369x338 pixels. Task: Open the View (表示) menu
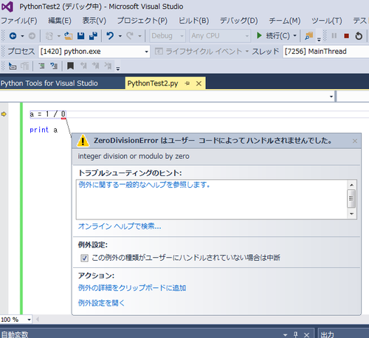[x=94, y=21]
